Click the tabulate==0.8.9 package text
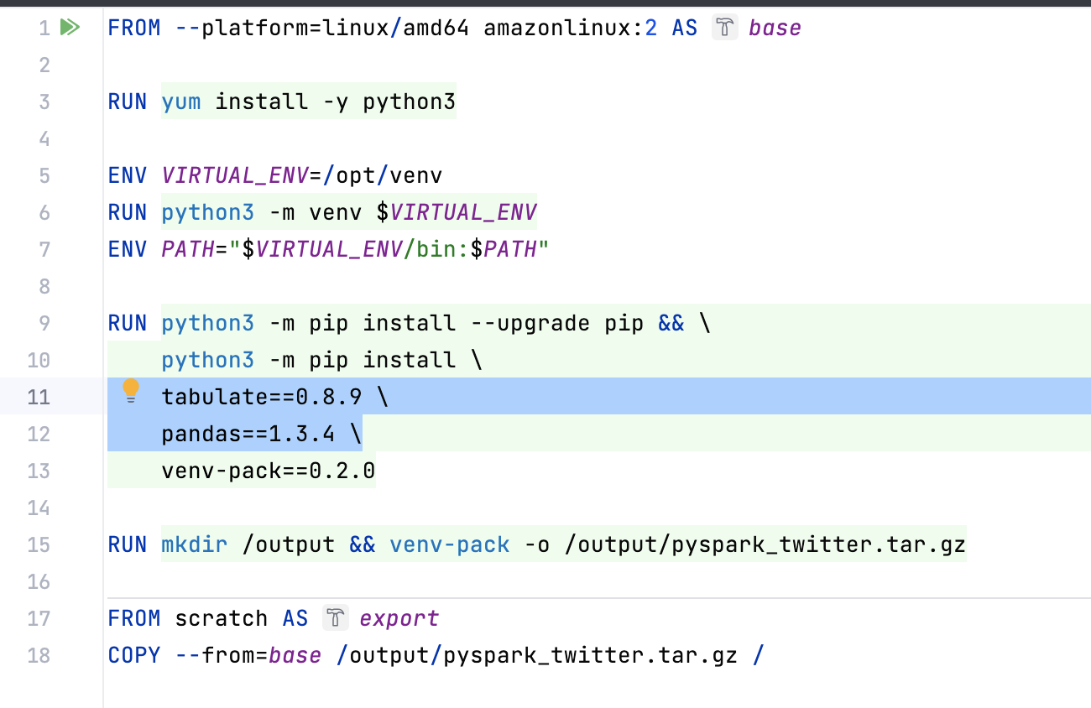Image resolution: width=1091 pixels, height=708 pixels. (261, 397)
